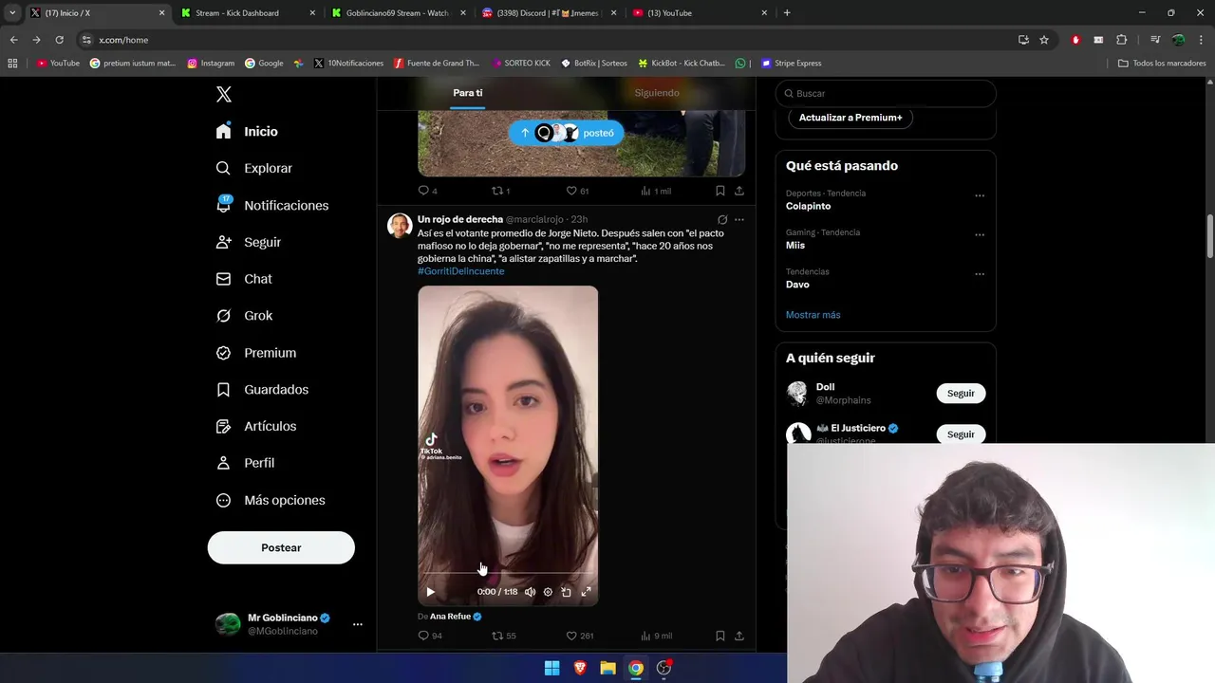Bookmark the upper post

720,191
